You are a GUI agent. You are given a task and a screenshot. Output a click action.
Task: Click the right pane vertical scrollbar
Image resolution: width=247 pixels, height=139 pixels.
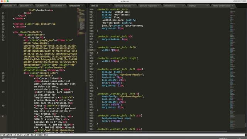245,125
